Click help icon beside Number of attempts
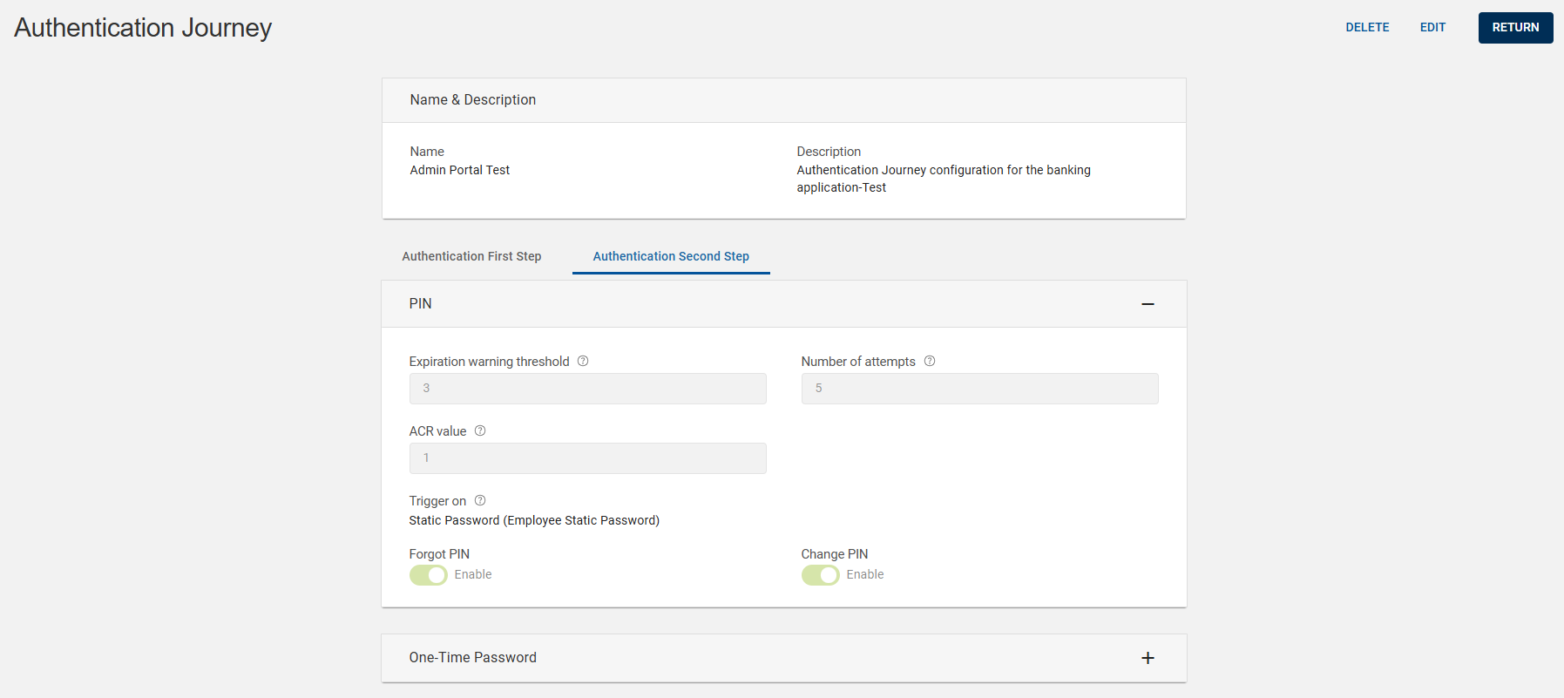The width and height of the screenshot is (1564, 698). [x=930, y=362]
